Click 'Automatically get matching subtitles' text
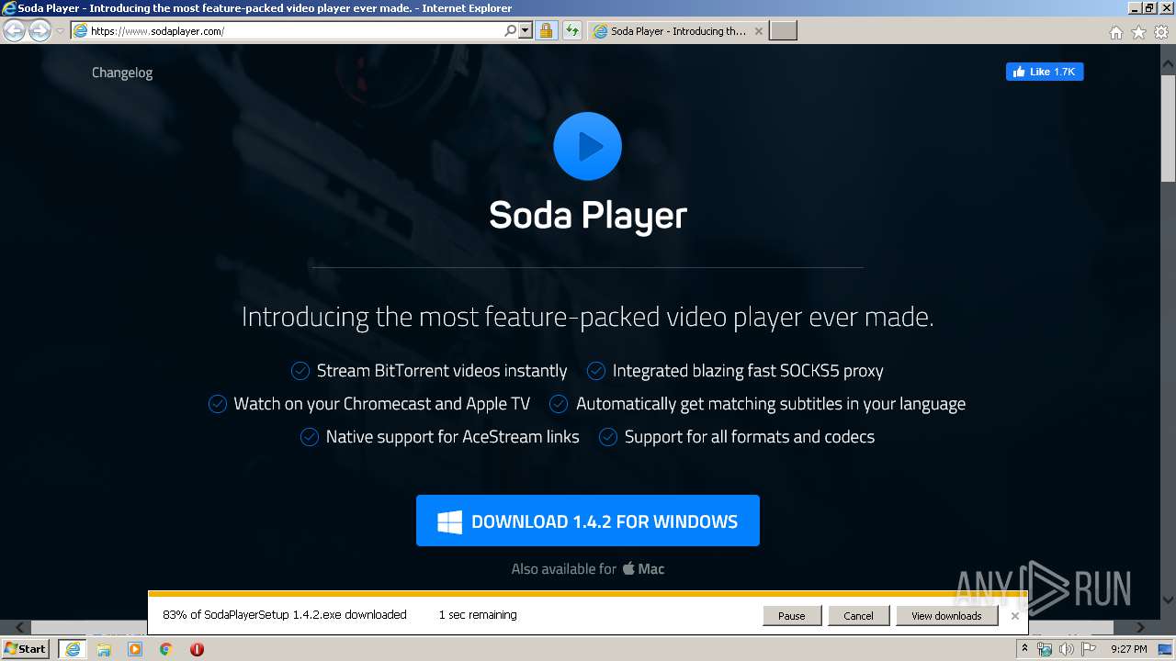 pos(771,404)
